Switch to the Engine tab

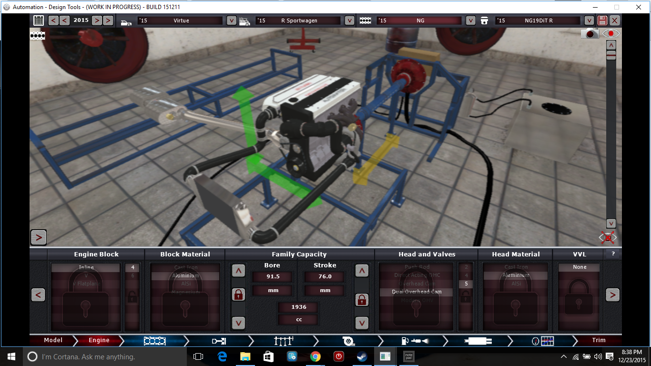(x=99, y=340)
